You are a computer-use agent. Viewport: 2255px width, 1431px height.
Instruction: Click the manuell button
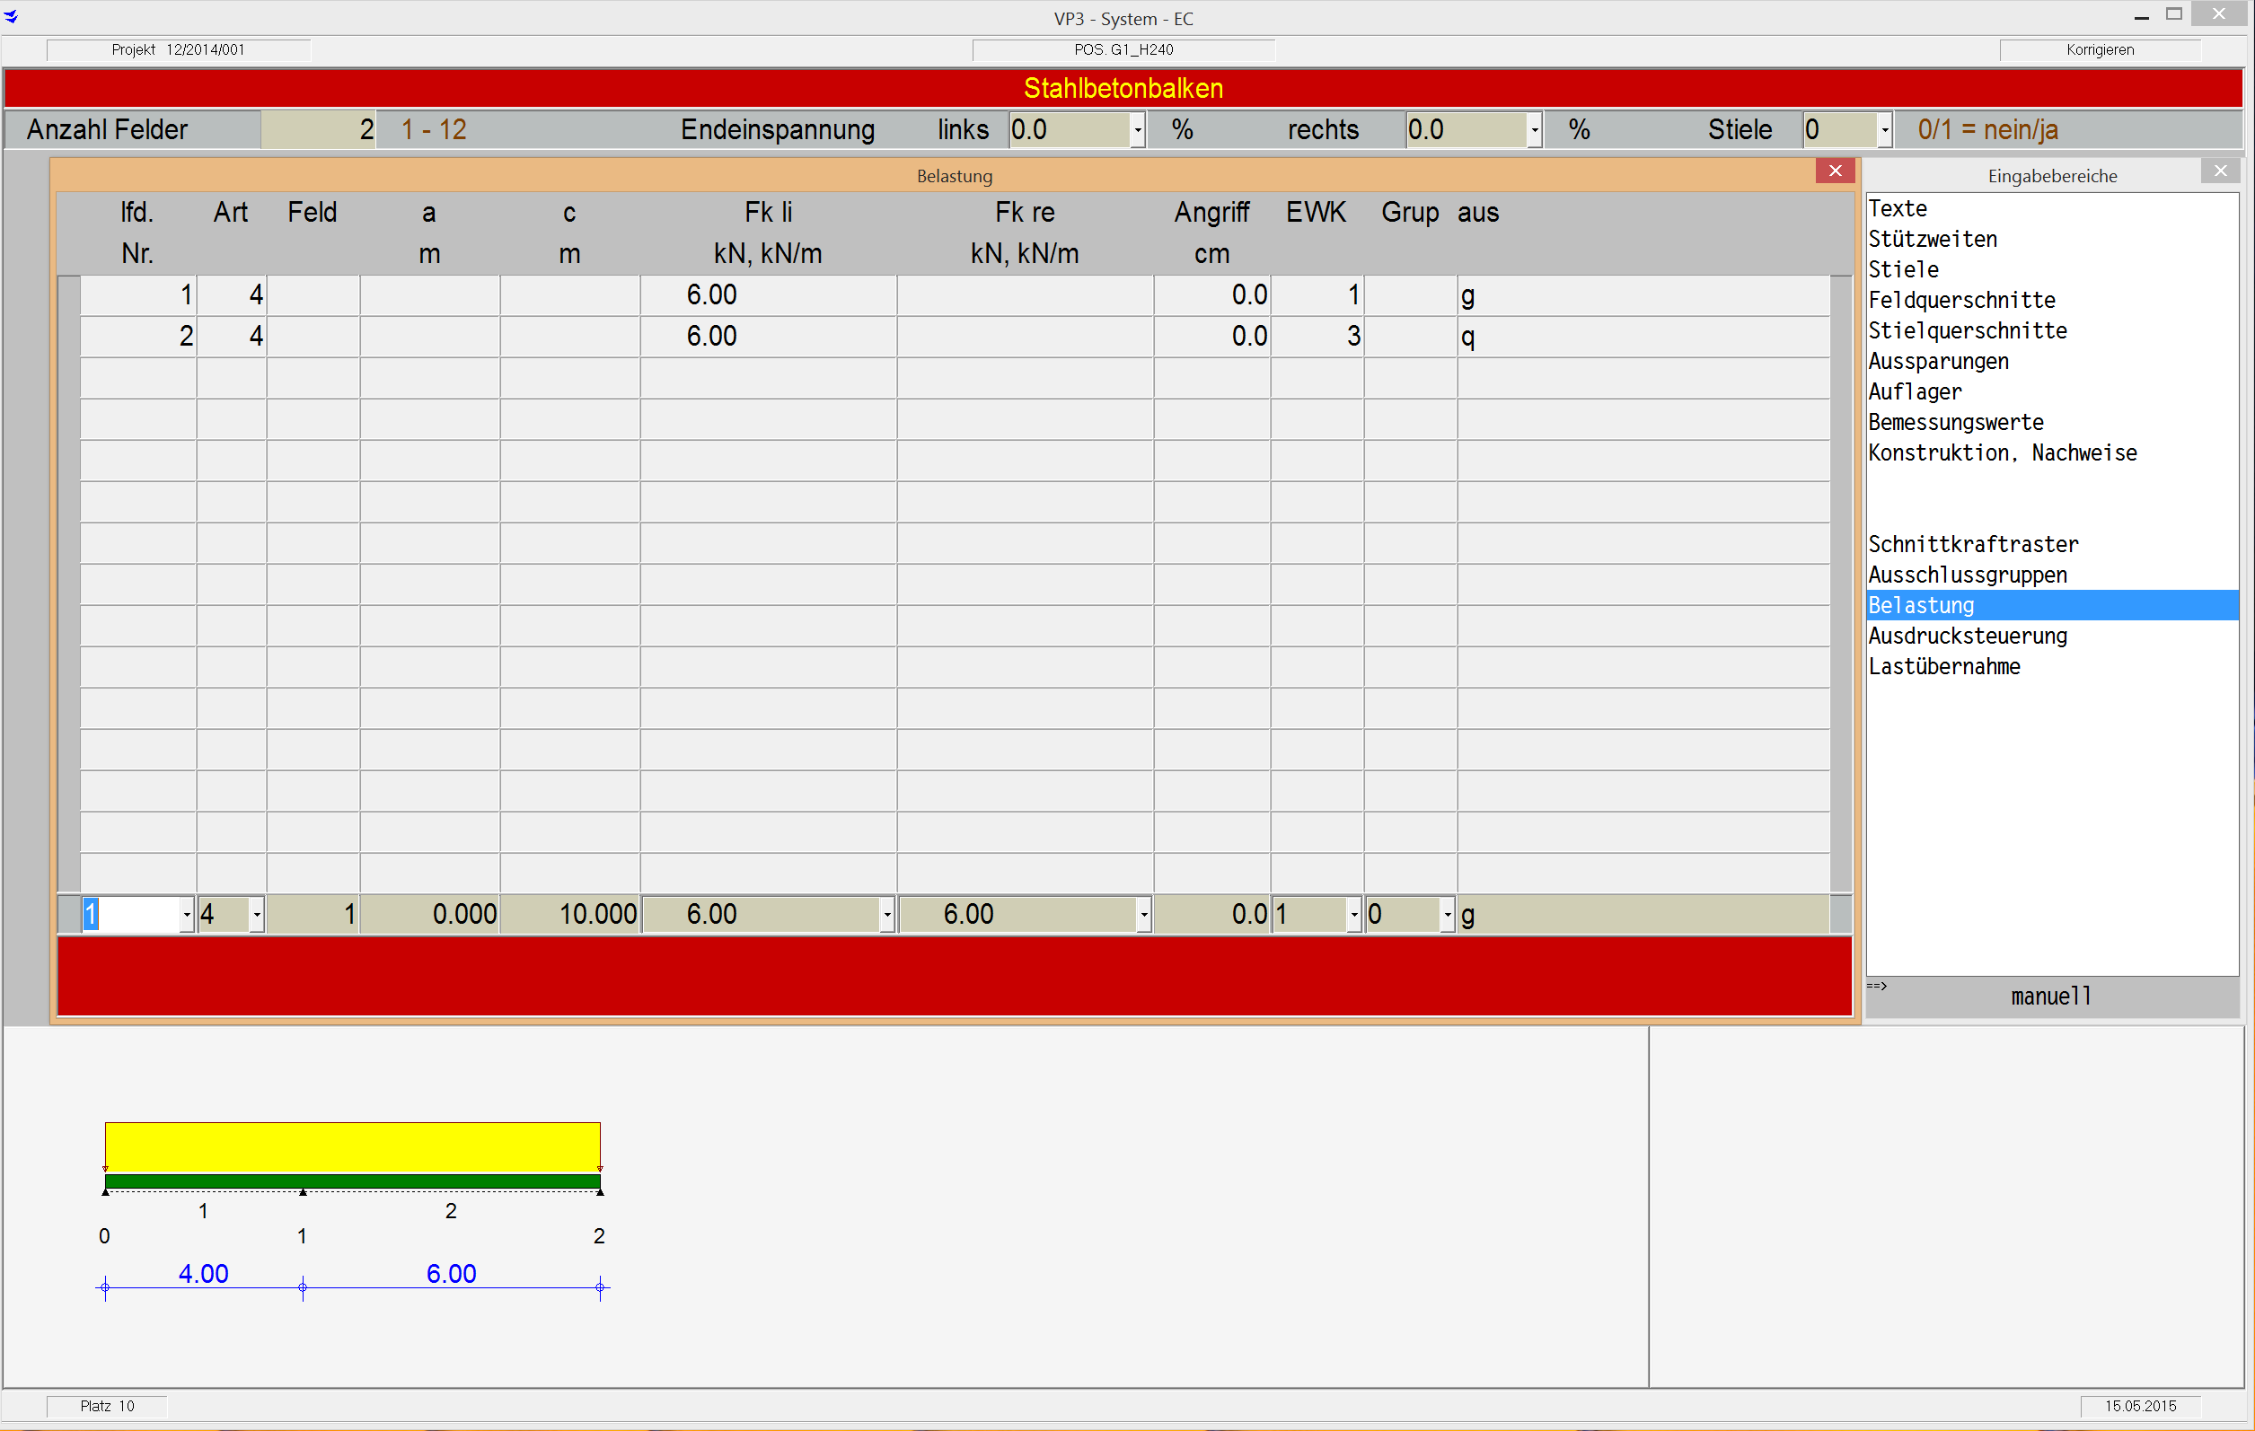coord(2050,996)
